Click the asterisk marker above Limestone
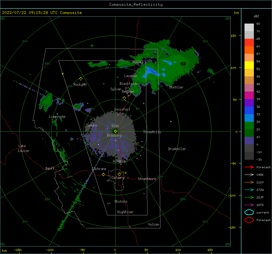Image resolution: width=272 pixels, height=254 pixels. point(57,114)
